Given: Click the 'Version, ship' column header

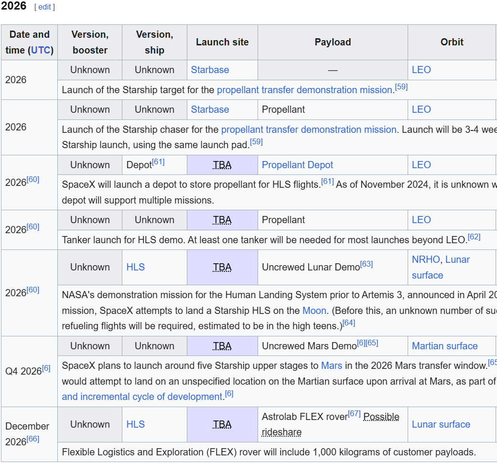Looking at the screenshot, I should pyautogui.click(x=155, y=42).
